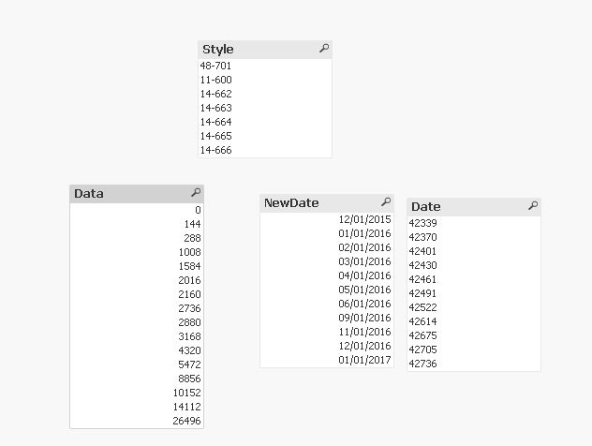This screenshot has width=592, height=446.
Task: Click the NewDate list box search icon
Action: click(386, 202)
